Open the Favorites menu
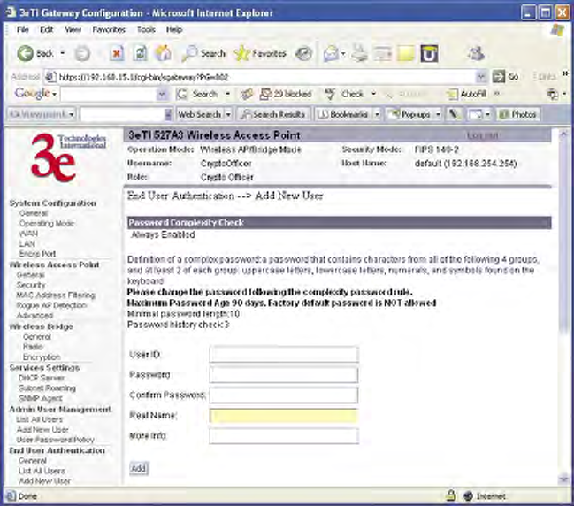Image resolution: width=574 pixels, height=506 pixels. tap(109, 30)
